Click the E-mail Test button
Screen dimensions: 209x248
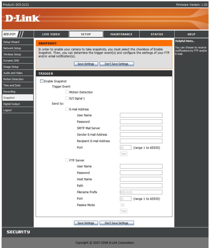click(x=123, y=154)
